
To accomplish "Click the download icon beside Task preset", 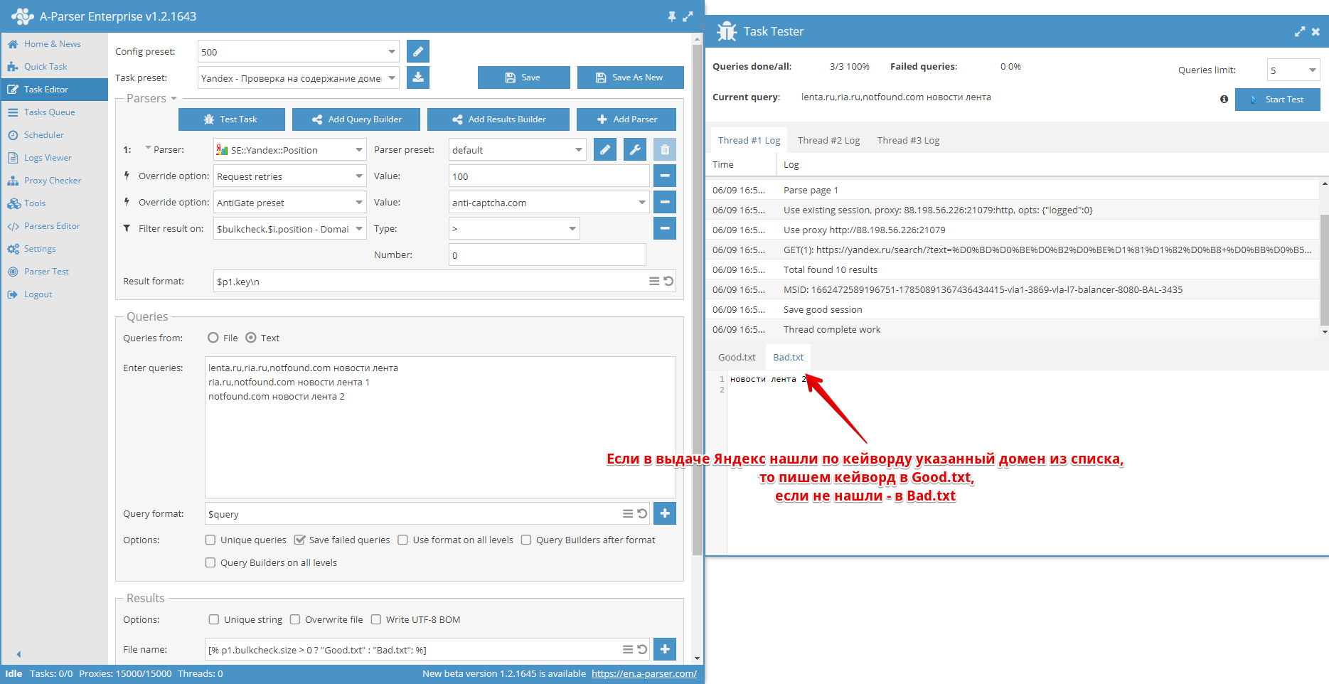I will (418, 78).
